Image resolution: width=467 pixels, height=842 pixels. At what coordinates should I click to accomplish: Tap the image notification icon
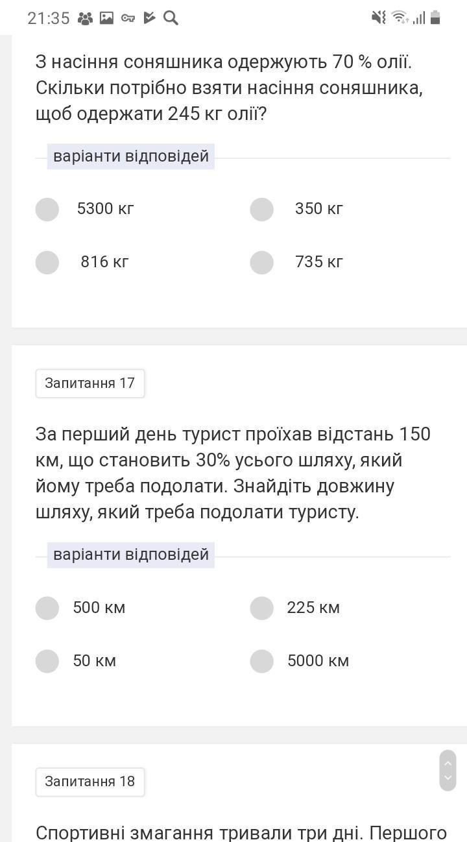[x=107, y=18]
